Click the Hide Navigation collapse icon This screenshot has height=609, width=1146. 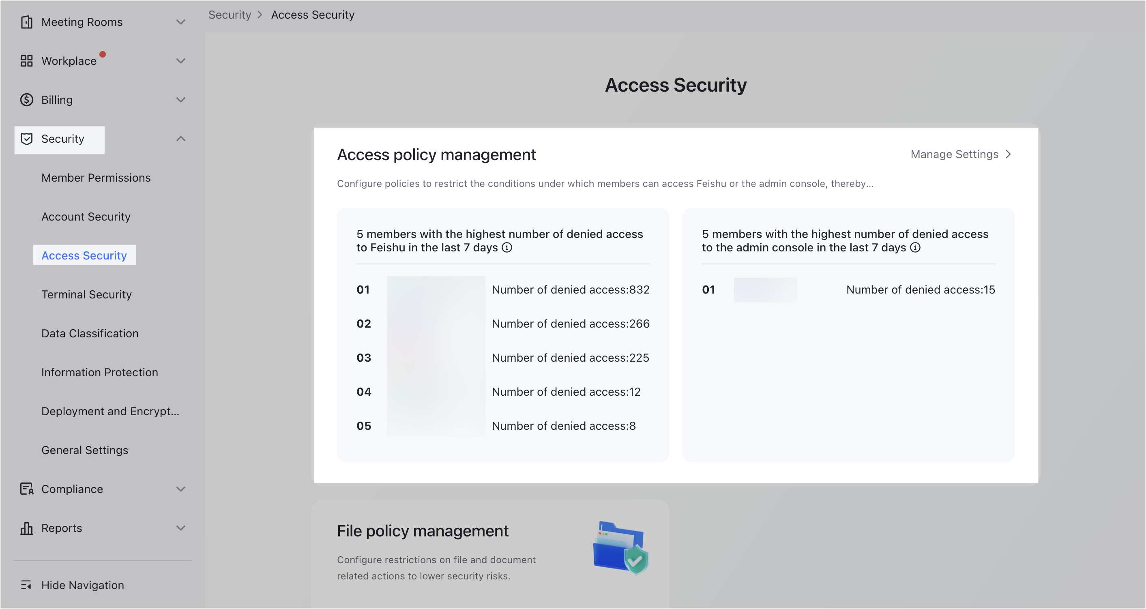click(x=26, y=585)
